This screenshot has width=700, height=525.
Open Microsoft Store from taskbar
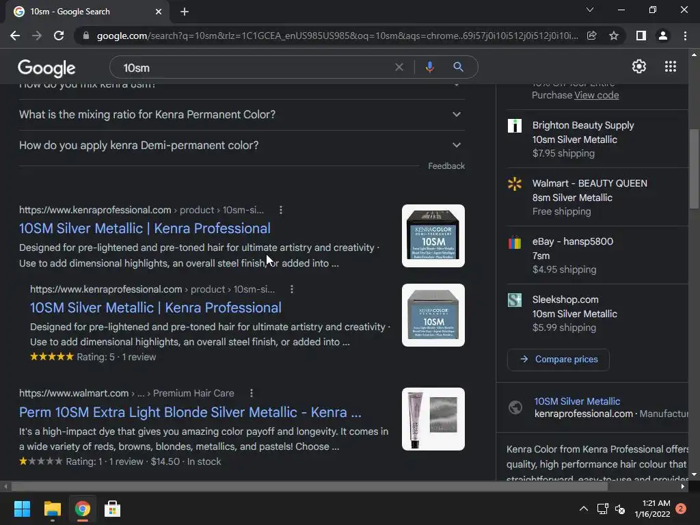click(x=113, y=509)
